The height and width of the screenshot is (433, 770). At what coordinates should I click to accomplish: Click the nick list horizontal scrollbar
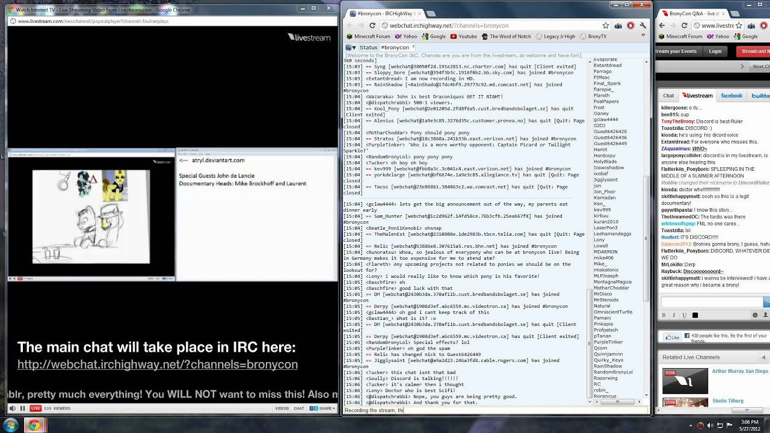point(617,401)
